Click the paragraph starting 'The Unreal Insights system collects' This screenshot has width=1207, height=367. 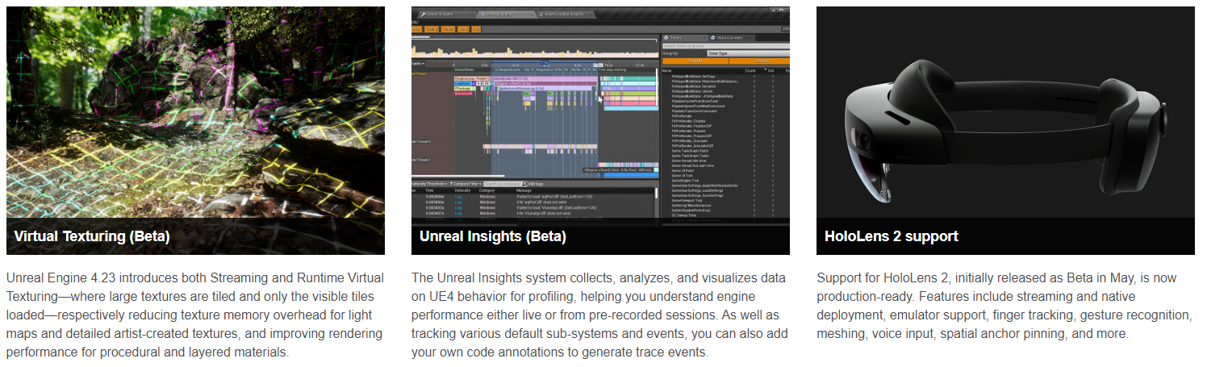pos(600,315)
